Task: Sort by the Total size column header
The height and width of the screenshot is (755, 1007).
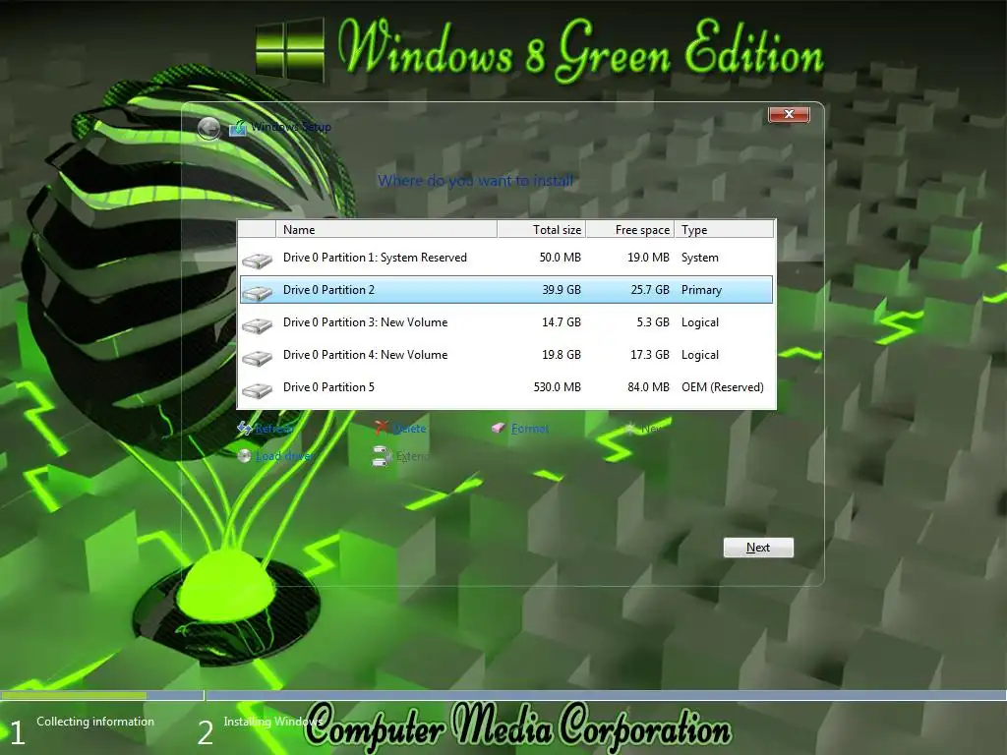Action: [542, 229]
